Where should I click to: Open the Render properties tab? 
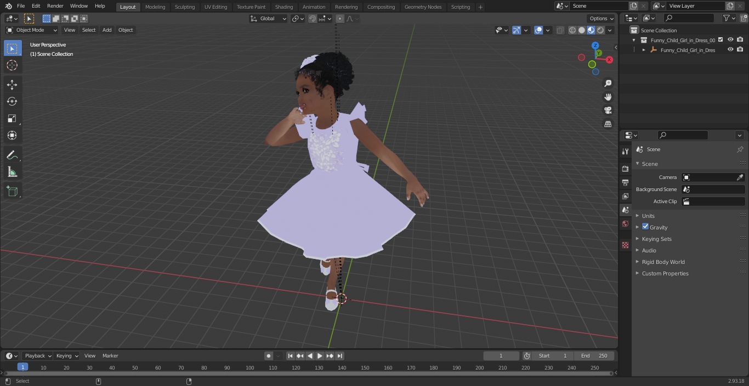click(625, 169)
